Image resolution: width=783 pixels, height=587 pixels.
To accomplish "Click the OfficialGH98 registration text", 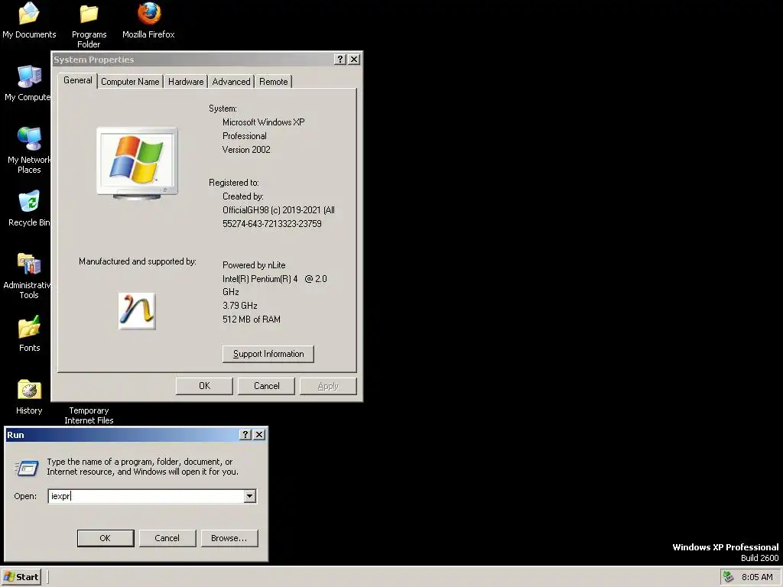I will [x=278, y=210].
